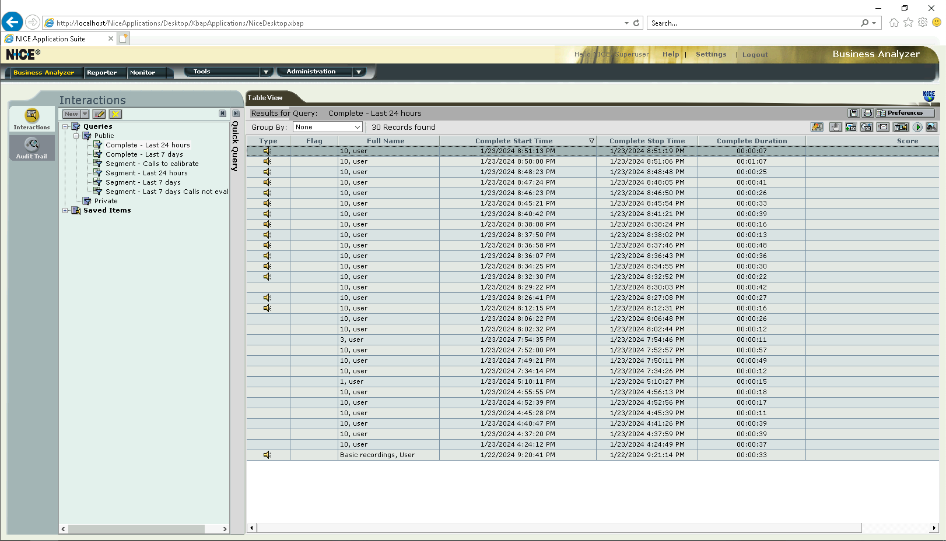Sort by Complete Duration column header
This screenshot has width=946, height=541.
(751, 141)
